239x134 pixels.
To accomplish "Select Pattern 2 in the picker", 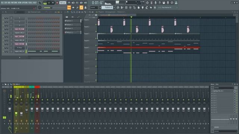I will (73, 25).
